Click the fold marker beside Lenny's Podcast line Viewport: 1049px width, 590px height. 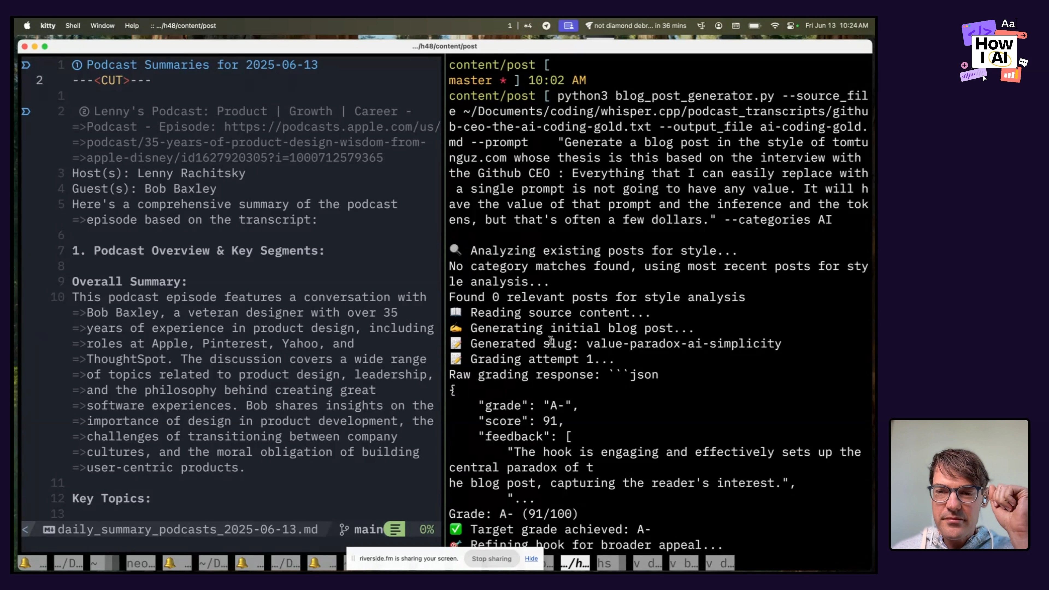pyautogui.click(x=26, y=111)
